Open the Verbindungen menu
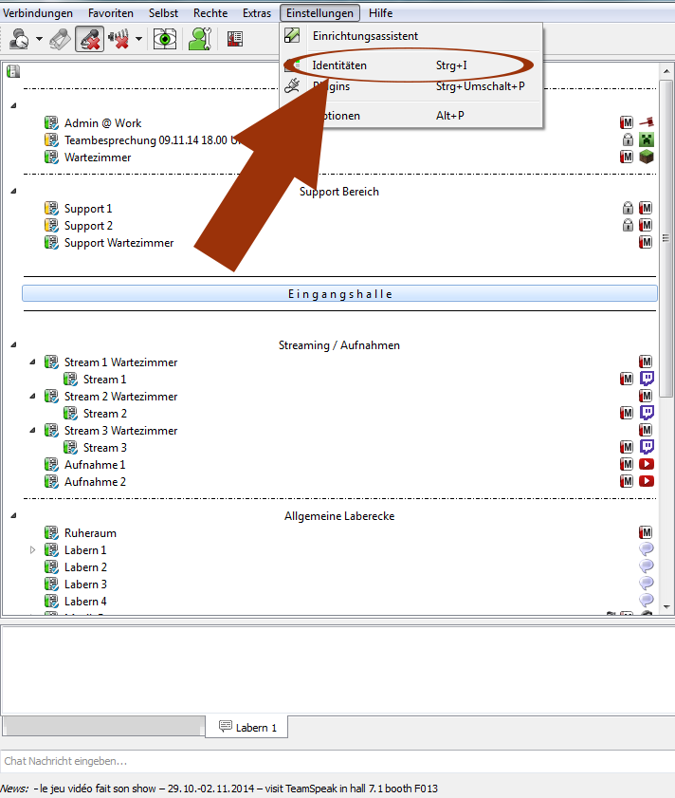The image size is (675, 798). [38, 12]
